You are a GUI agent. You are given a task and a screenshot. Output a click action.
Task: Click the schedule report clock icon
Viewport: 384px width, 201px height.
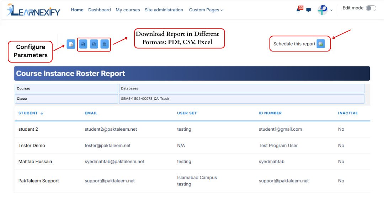point(321,44)
